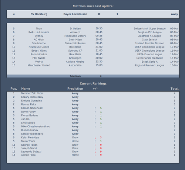Click 'Aston Villa' in the fixtures

[x=75, y=65]
